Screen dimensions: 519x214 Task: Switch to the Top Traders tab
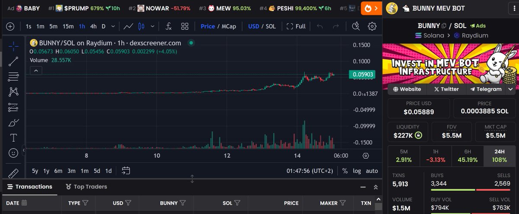[86, 187]
